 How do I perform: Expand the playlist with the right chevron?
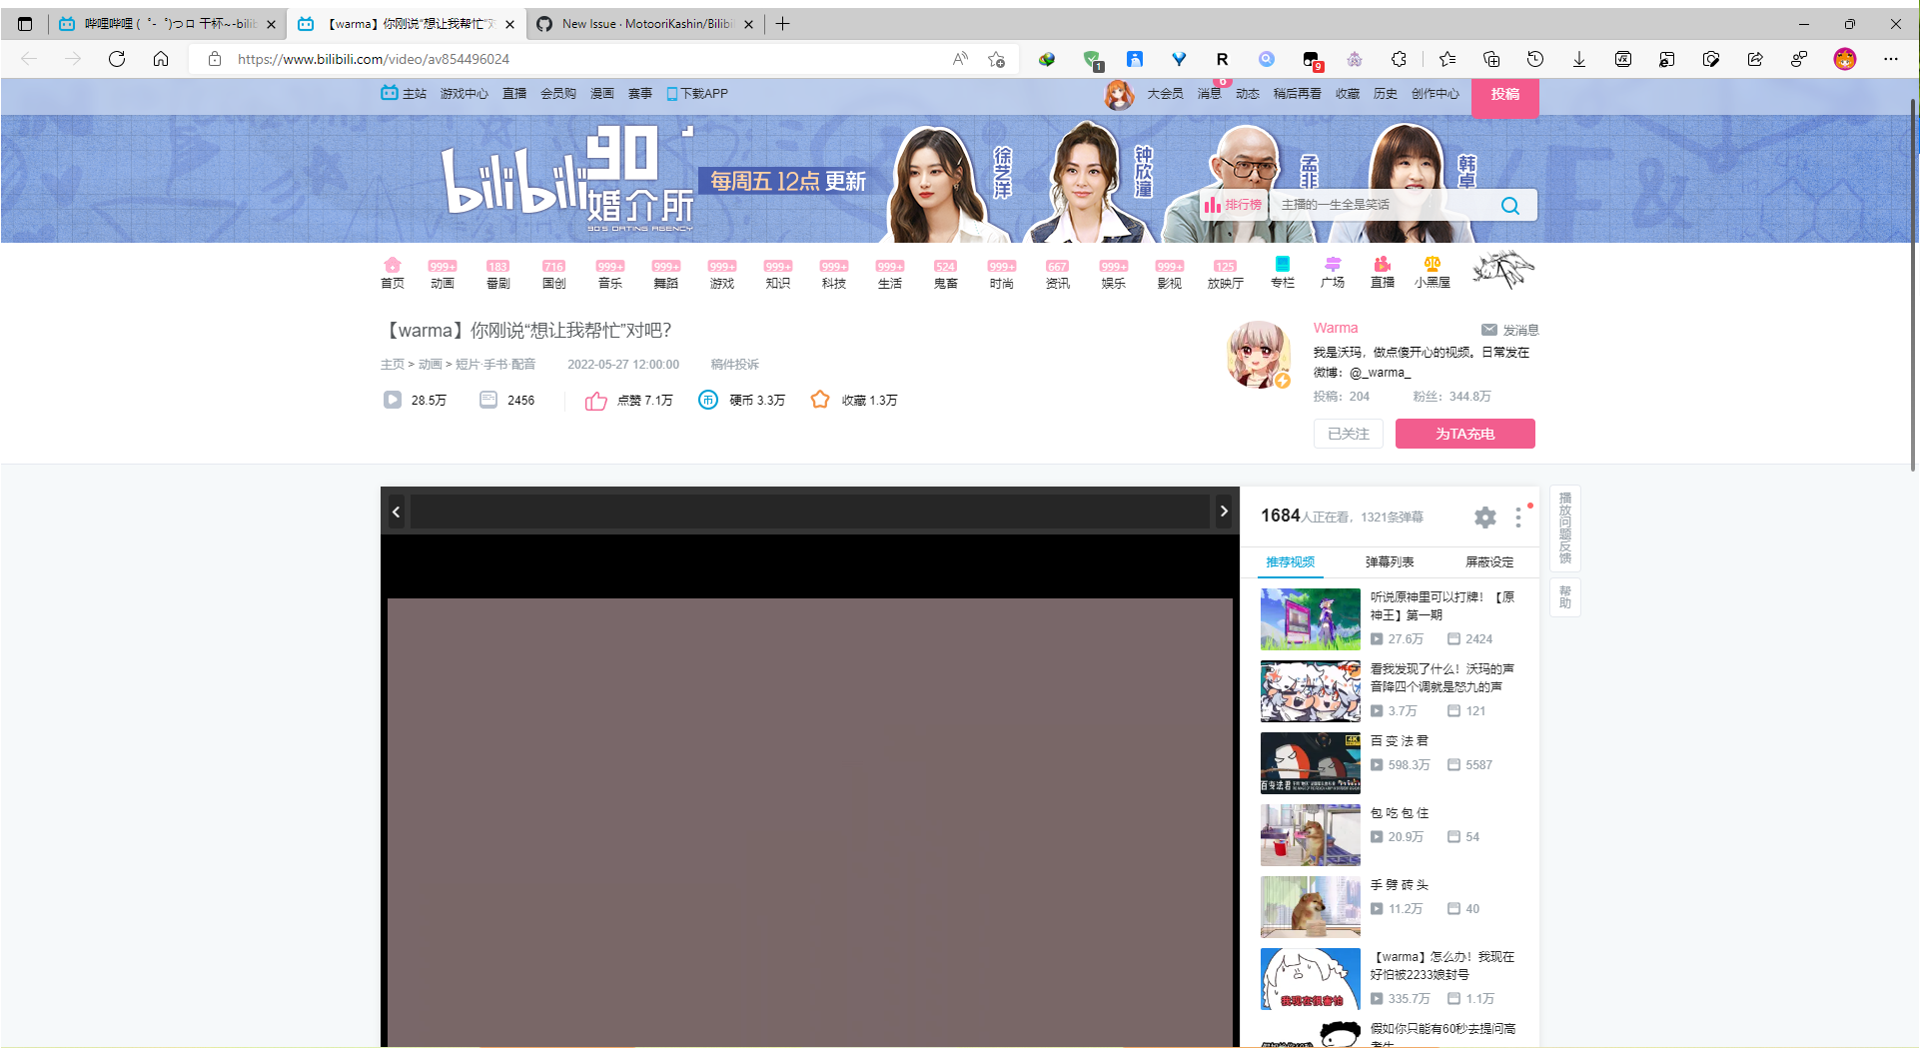[1224, 511]
